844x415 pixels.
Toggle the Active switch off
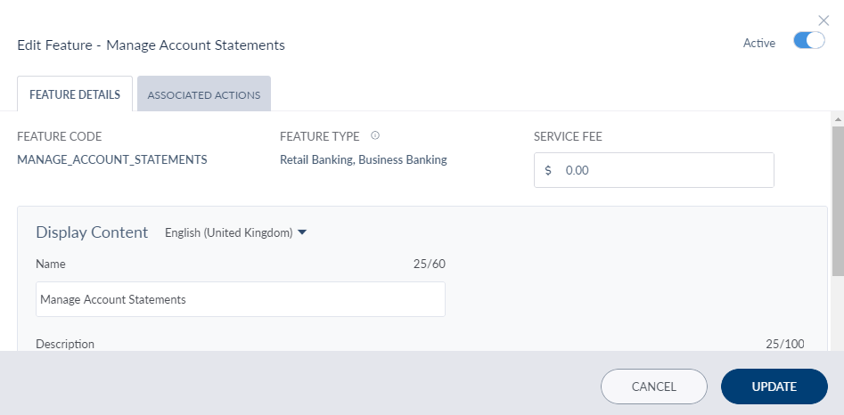[x=808, y=42]
